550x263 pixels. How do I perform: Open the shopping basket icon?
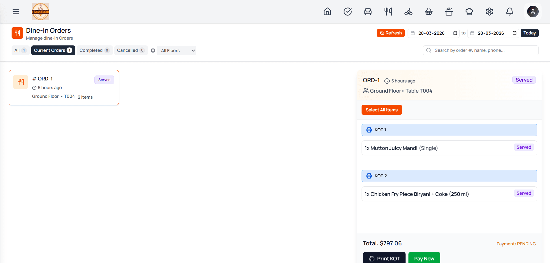tap(429, 12)
